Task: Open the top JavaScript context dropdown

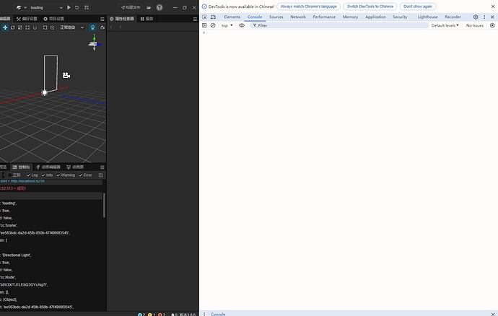Action: [x=227, y=25]
